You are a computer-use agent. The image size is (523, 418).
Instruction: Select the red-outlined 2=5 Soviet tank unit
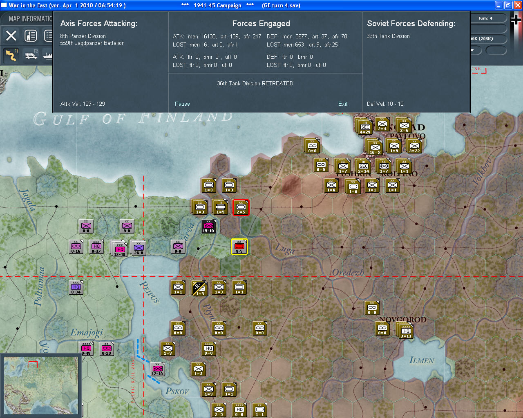(241, 207)
